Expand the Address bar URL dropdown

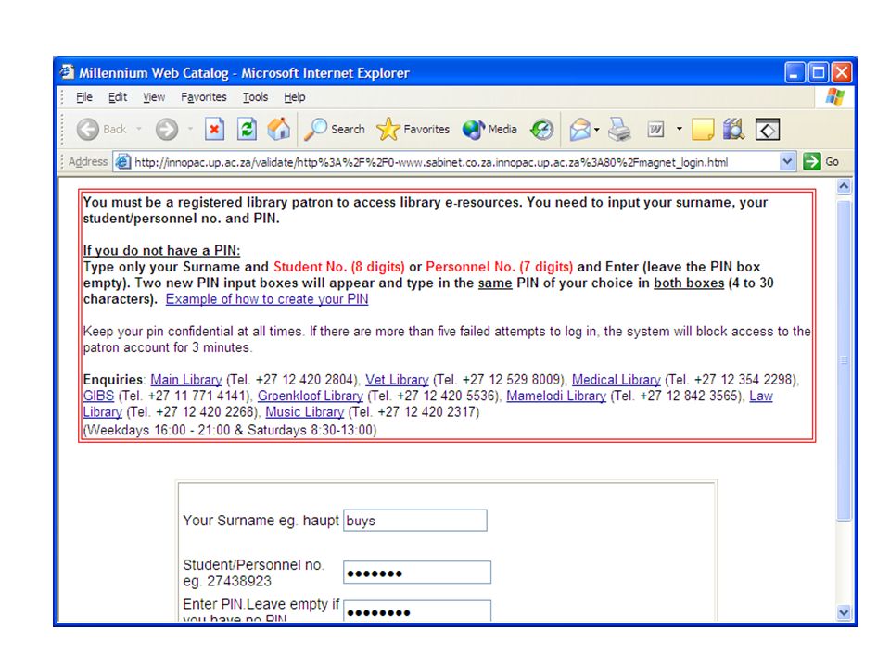click(x=787, y=161)
